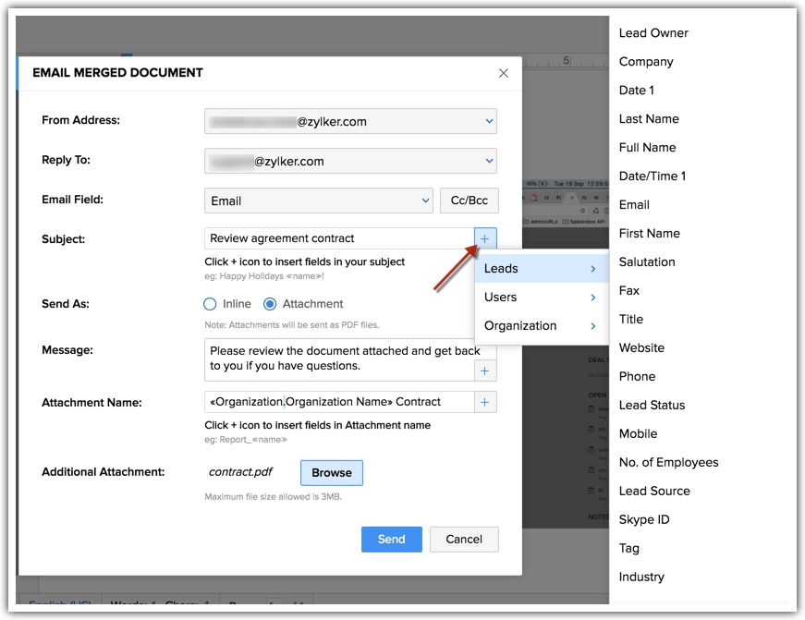Viewport: 805px width, 620px height.
Task: Close the Email Merged Document dialog
Action: (504, 73)
